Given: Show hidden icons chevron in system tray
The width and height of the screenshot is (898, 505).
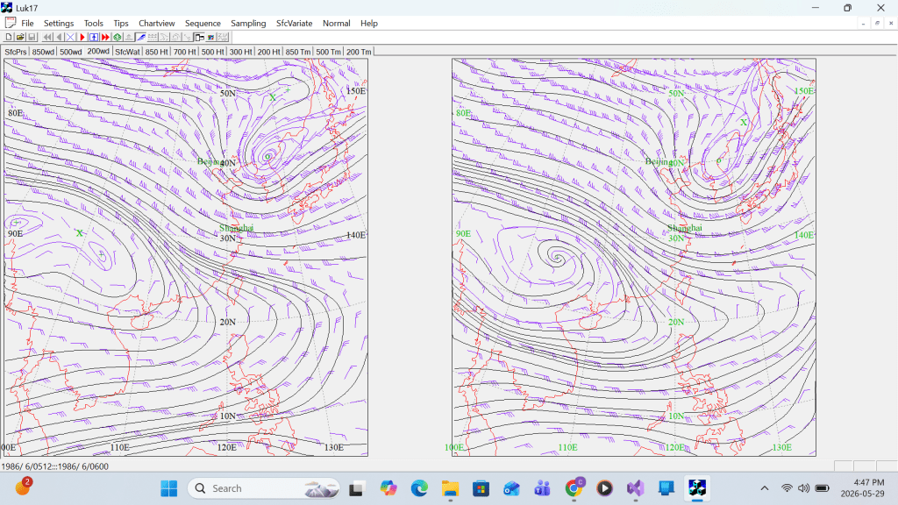Looking at the screenshot, I should [765, 488].
